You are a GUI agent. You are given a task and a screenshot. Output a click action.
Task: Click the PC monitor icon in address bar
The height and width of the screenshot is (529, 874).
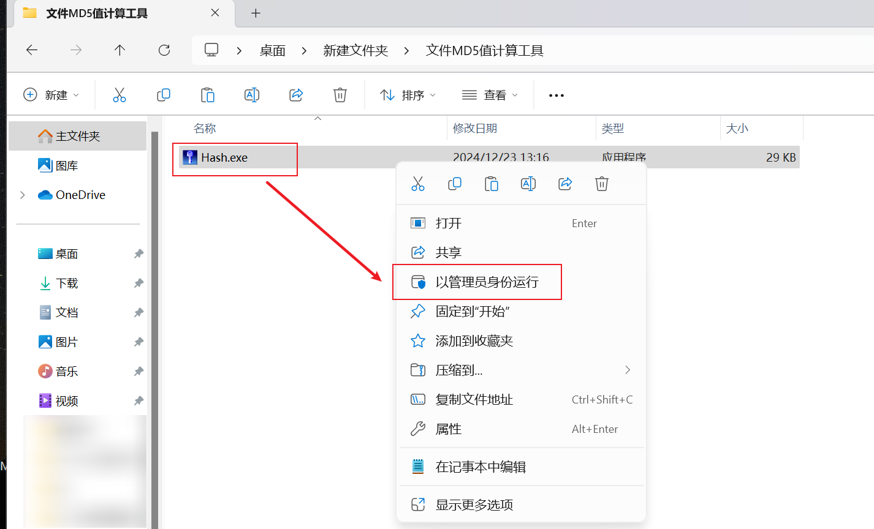click(x=211, y=50)
